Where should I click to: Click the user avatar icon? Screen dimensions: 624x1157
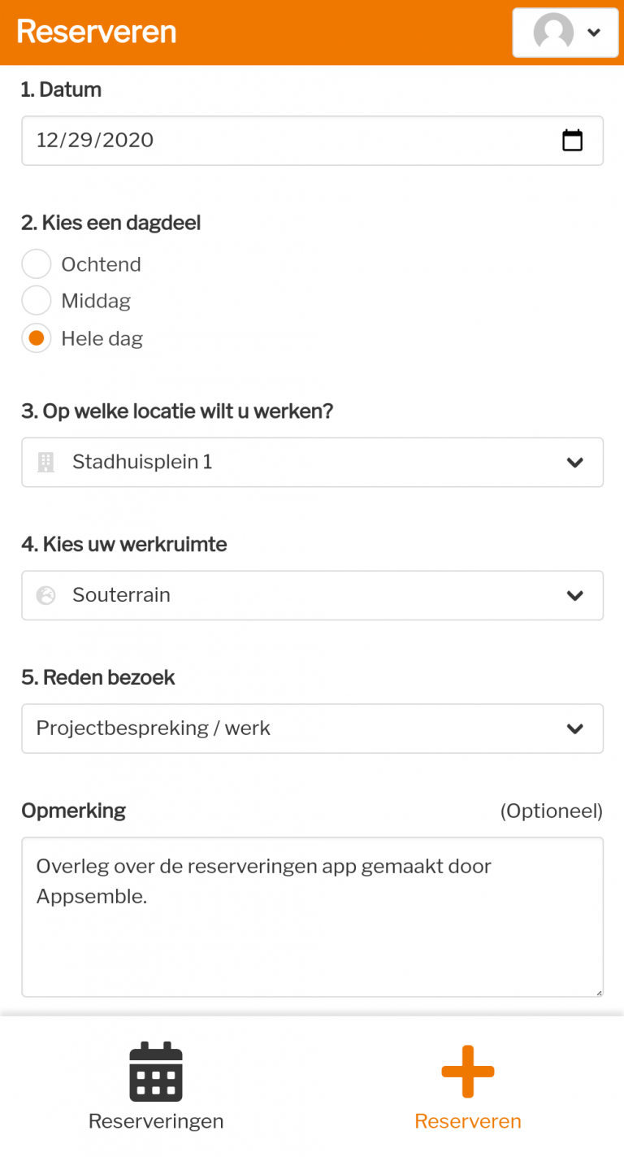(x=553, y=33)
